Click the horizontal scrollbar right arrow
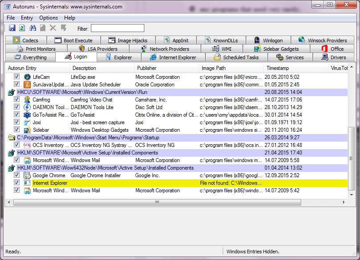Image resolution: width=360 pixels, height=260 pixels. [344, 202]
